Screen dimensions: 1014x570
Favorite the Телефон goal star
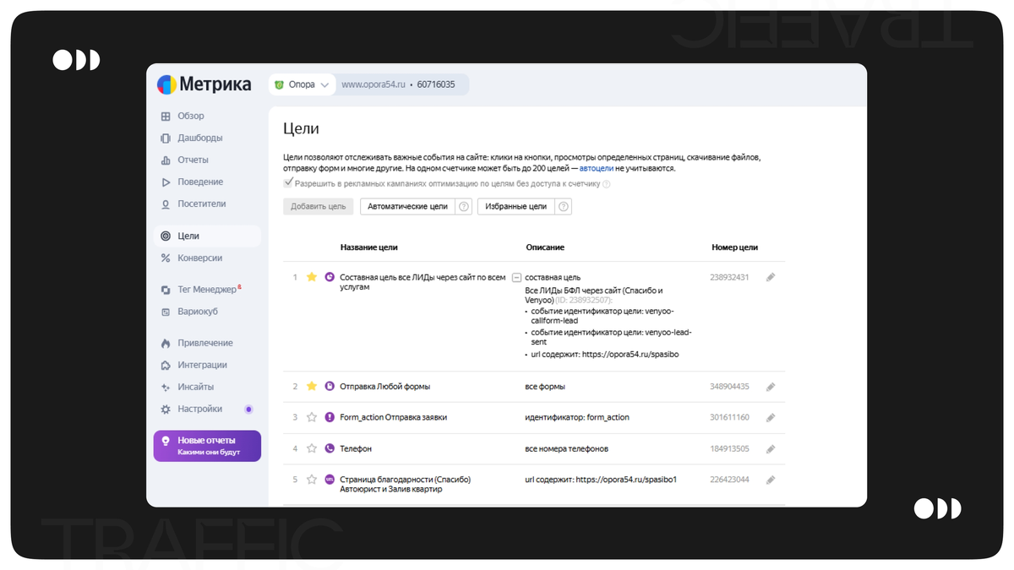(312, 448)
